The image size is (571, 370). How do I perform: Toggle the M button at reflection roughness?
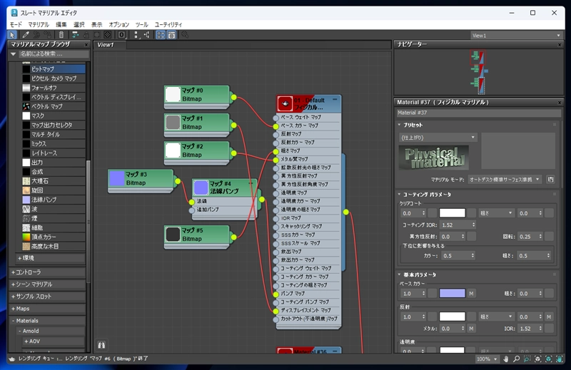(x=549, y=317)
